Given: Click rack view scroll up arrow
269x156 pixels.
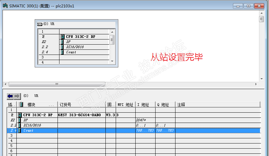Looking at the screenshot, I should tap(112, 32).
